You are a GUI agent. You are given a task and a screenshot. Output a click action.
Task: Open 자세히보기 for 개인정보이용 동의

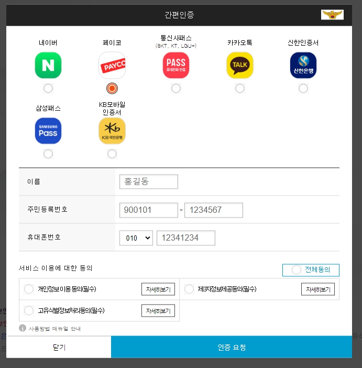tap(158, 289)
